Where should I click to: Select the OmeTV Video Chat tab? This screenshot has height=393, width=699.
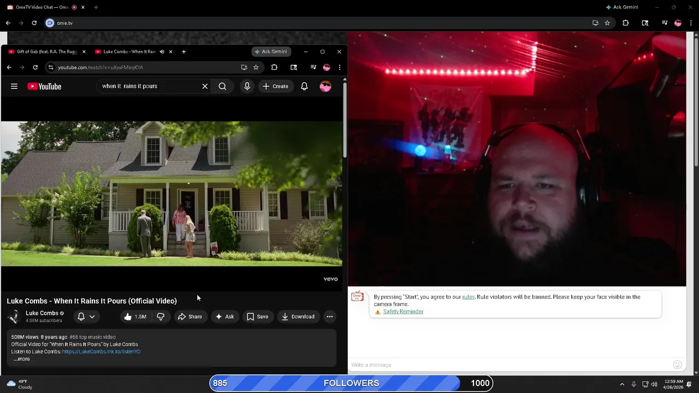point(41,7)
